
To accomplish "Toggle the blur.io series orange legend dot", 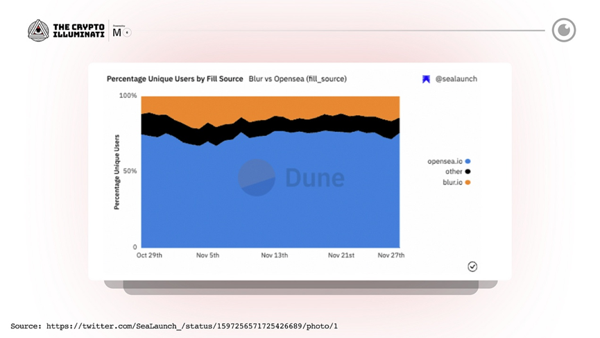I will (468, 183).
